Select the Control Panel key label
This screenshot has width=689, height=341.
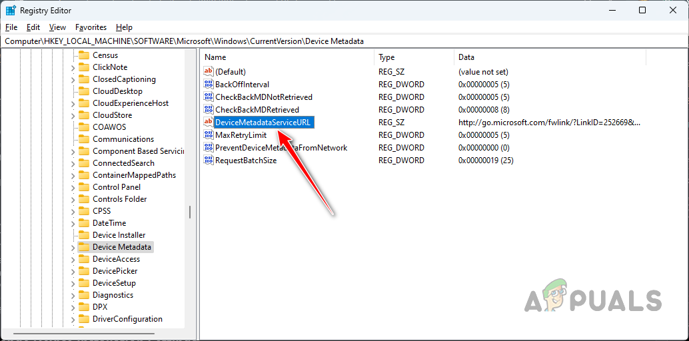click(x=117, y=187)
